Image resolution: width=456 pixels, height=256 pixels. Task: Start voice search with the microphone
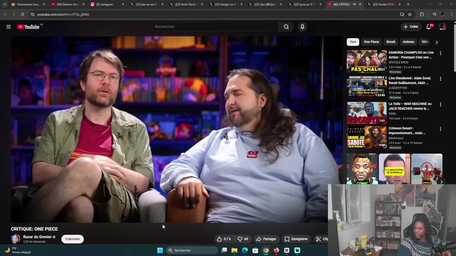tap(302, 27)
